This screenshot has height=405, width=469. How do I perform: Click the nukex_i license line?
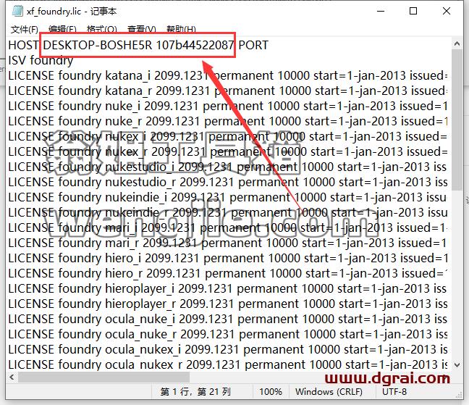click(x=228, y=137)
